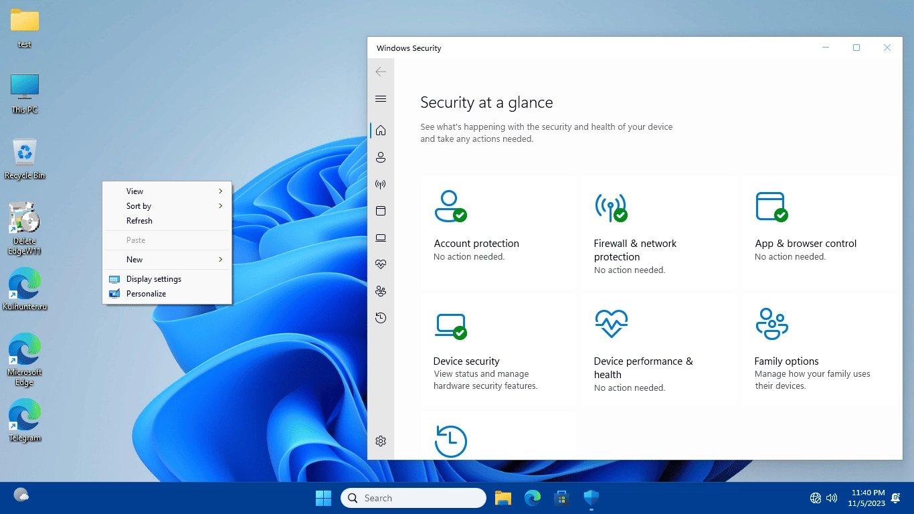Open Settings gear in Windows Security
This screenshot has height=514, width=914.
click(381, 441)
